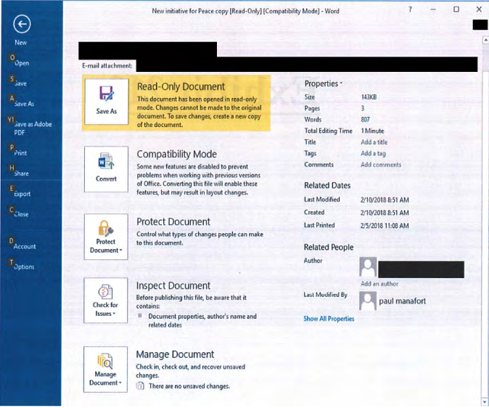Click the Protect Document lock icon

[106, 229]
